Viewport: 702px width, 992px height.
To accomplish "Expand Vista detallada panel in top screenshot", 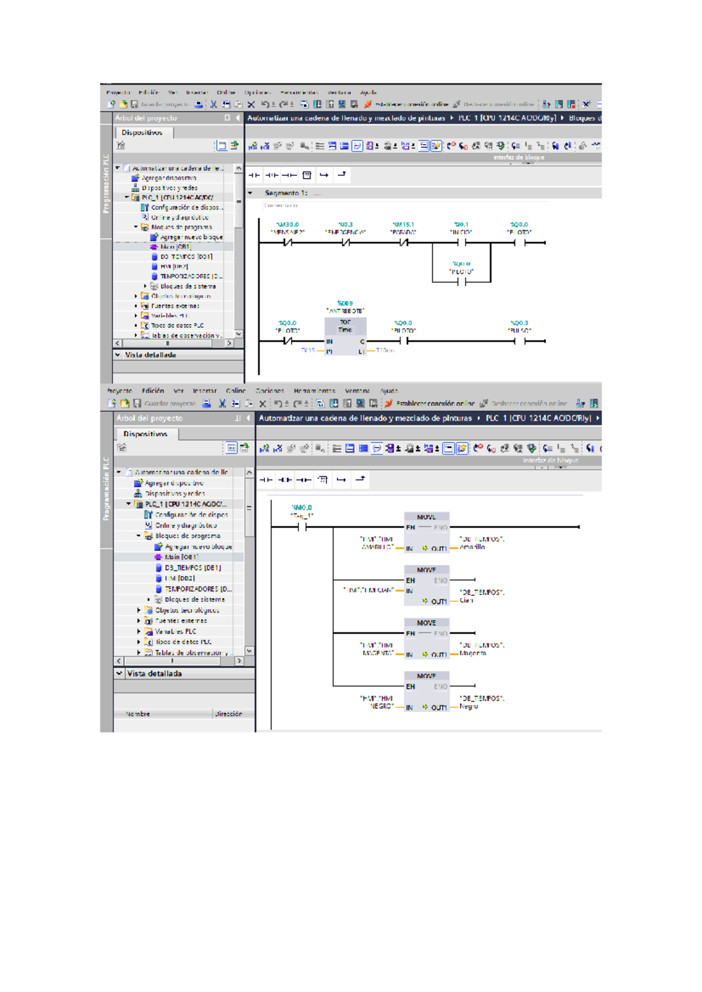I will click(x=118, y=355).
